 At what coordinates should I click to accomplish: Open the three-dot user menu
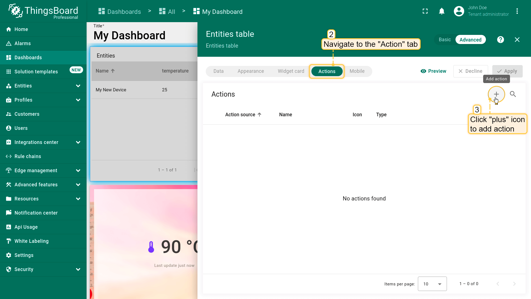(x=517, y=11)
